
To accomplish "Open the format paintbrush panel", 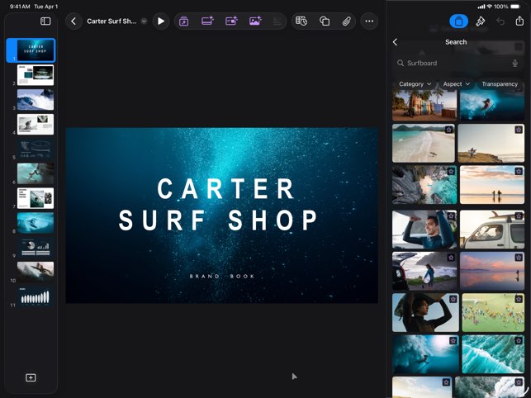I will (x=480, y=21).
